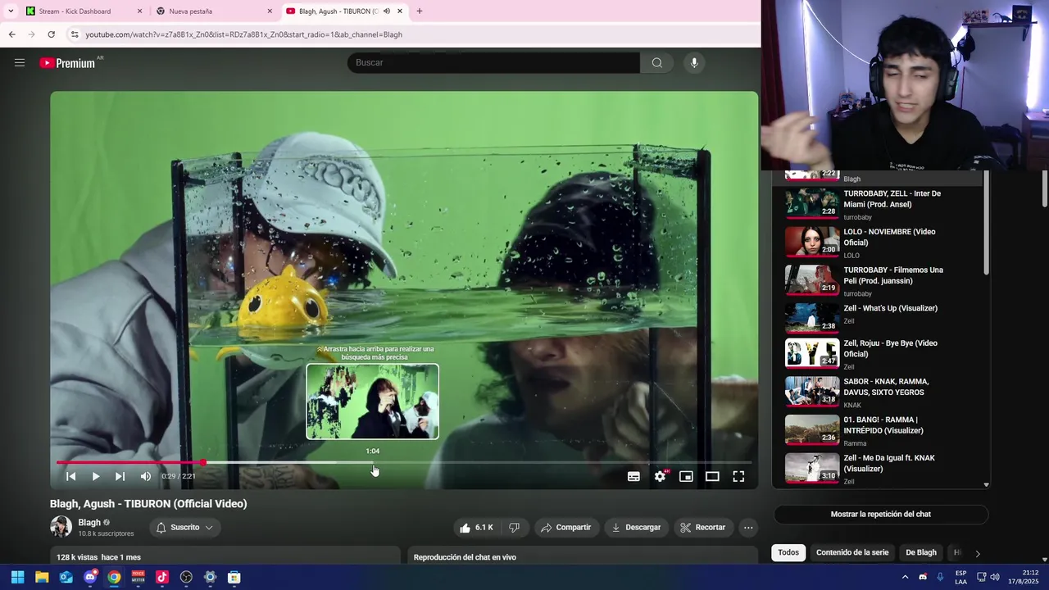Viewport: 1049px width, 590px height.
Task: Start voice search with microphone icon
Action: (x=694, y=62)
